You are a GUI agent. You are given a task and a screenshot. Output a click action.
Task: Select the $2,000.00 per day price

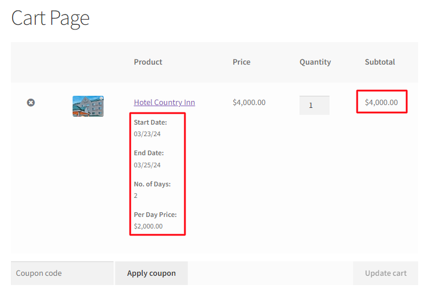148,226
